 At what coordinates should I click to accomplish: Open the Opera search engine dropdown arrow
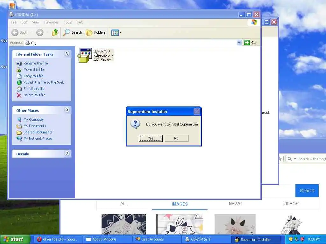(295, 159)
